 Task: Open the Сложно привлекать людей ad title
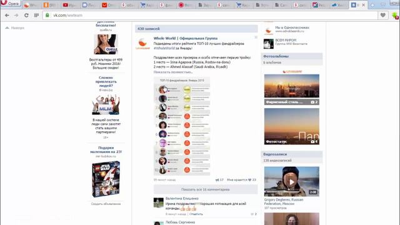tap(106, 82)
